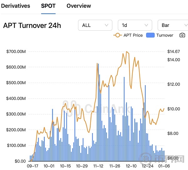Click the blue Turnover legend swatch
Viewport: 188px width, 170px height.
pyautogui.click(x=150, y=35)
